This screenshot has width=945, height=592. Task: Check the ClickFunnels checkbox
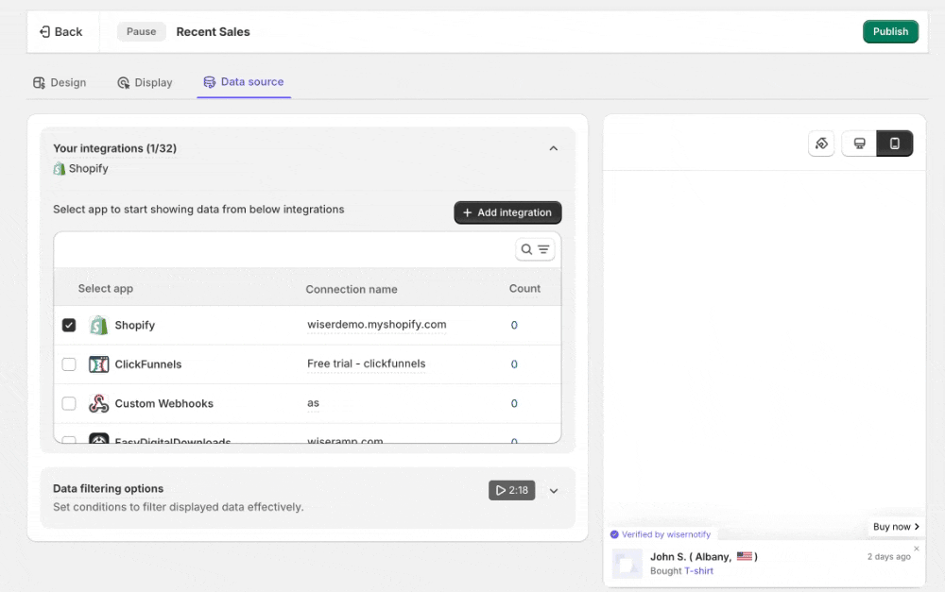pos(69,364)
